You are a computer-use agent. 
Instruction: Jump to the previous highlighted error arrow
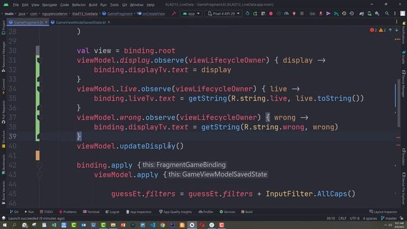click(x=390, y=30)
